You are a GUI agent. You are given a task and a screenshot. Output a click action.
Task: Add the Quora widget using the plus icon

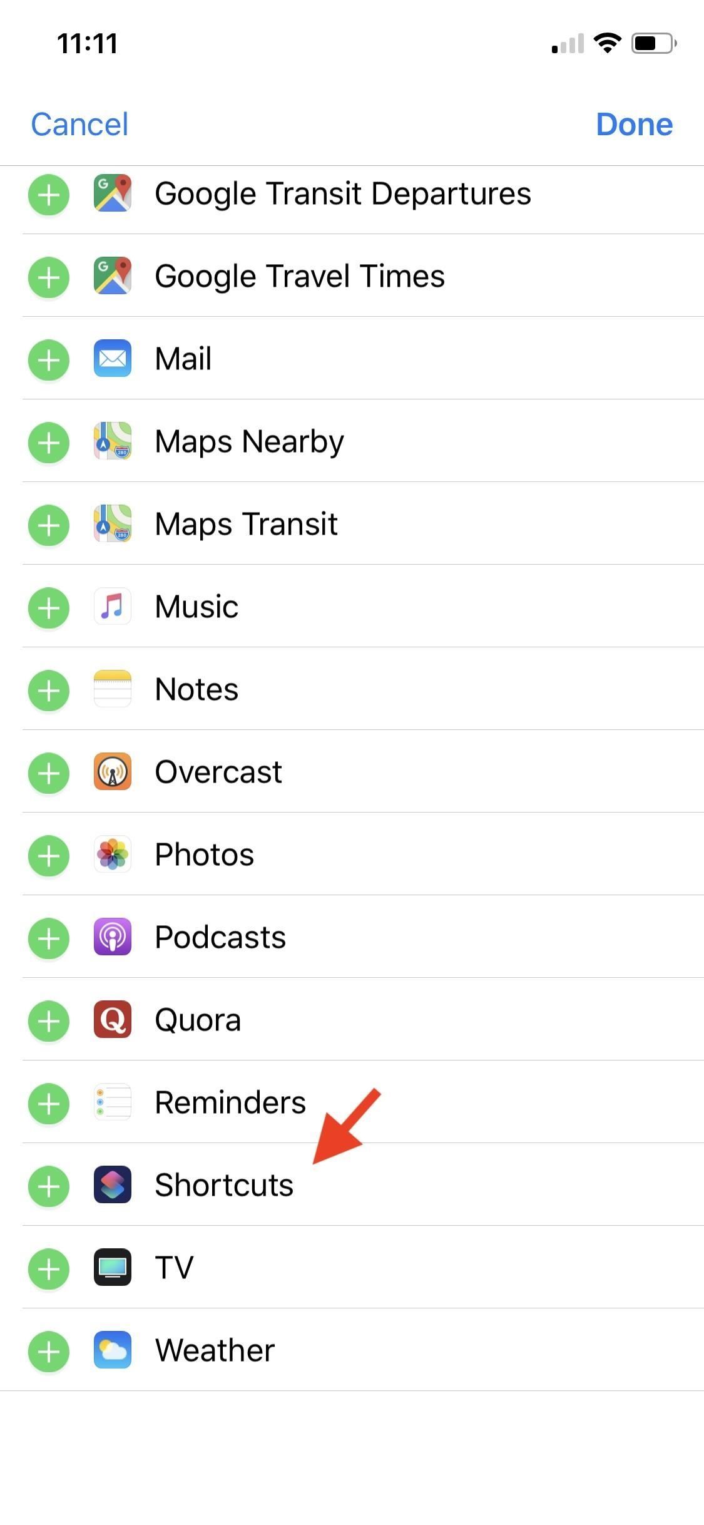pos(49,1020)
